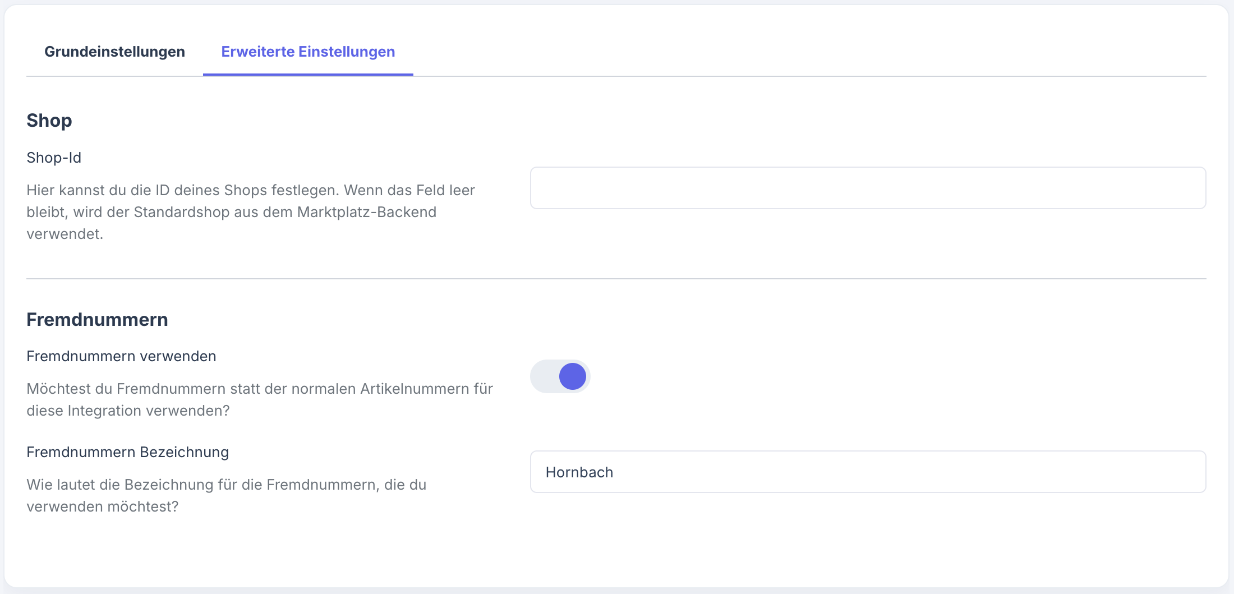1234x594 pixels.
Task: Click the toggle knob on the purple switch
Action: coord(573,376)
